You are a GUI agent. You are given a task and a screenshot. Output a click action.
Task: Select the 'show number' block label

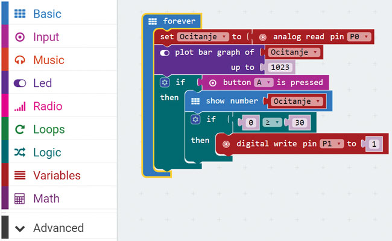click(x=232, y=101)
